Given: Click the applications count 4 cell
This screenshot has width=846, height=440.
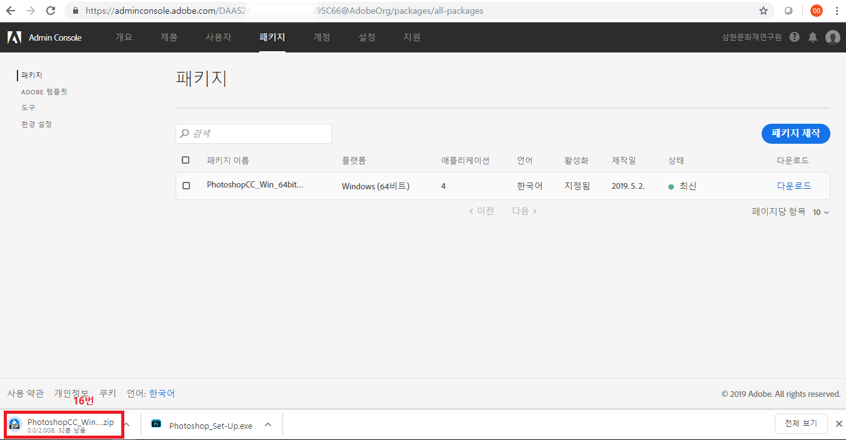Looking at the screenshot, I should point(444,186).
